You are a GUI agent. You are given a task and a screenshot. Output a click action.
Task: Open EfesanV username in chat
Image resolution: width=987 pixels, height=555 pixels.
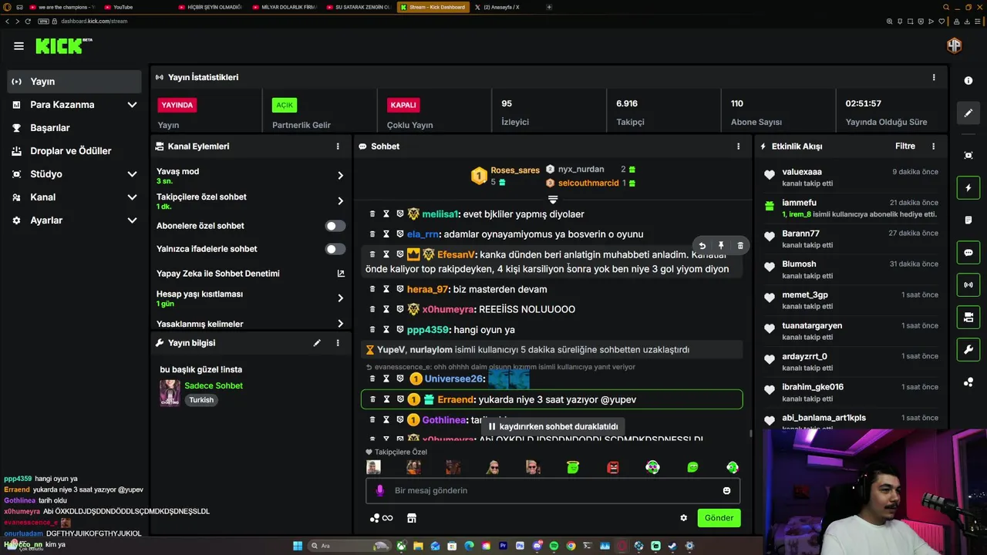point(456,254)
